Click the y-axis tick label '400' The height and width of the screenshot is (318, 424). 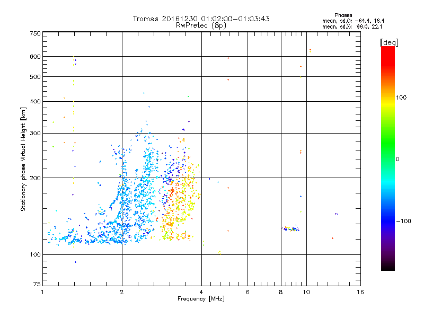tap(35, 101)
